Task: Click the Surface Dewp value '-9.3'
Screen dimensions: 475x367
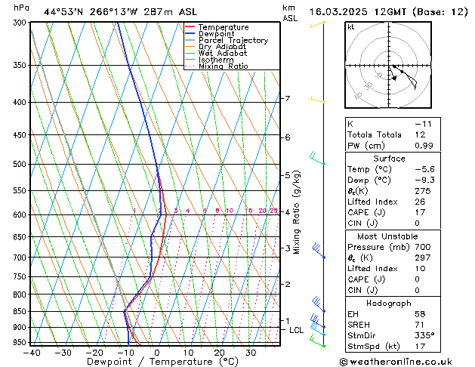Action: [424, 180]
